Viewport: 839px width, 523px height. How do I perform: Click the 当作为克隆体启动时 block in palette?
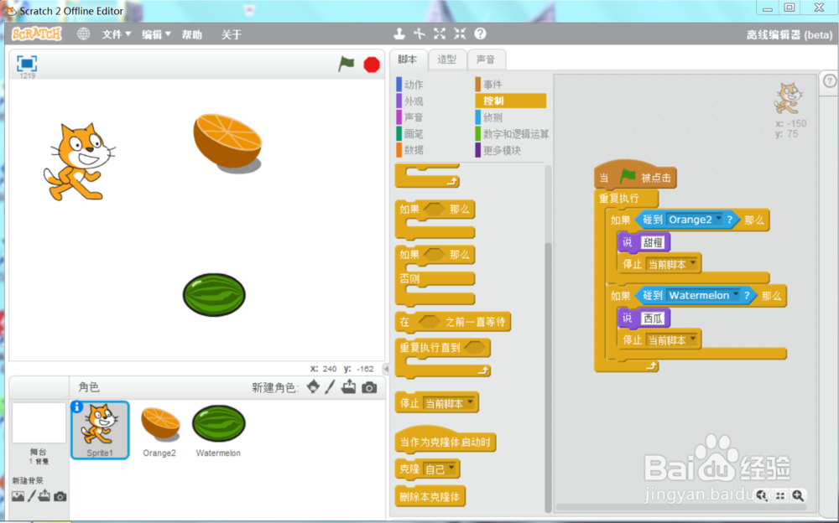446,441
